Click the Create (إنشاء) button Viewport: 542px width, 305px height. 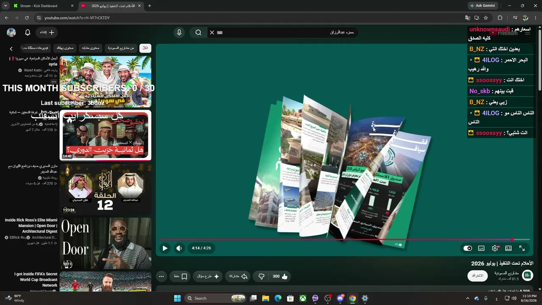point(47,33)
